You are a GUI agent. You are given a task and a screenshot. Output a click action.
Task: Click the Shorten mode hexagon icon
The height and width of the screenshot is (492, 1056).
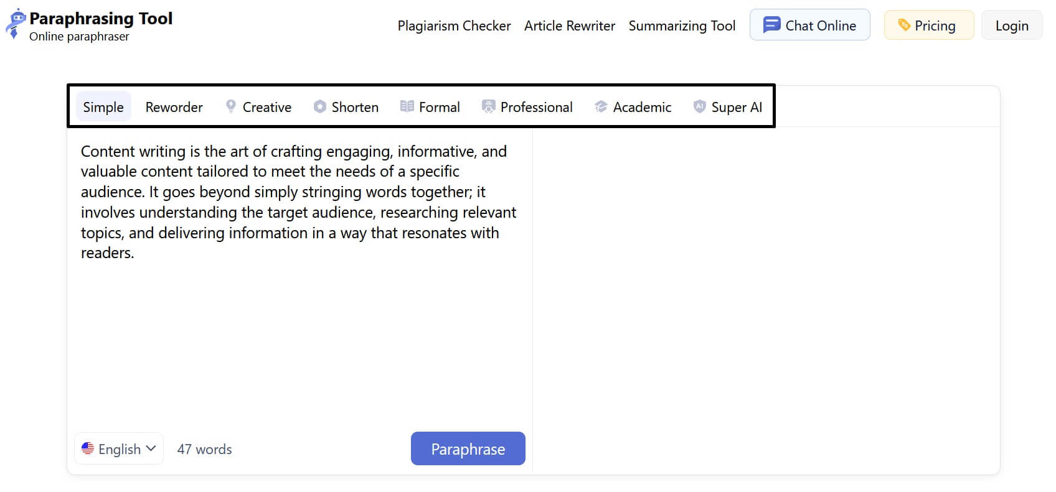tap(320, 106)
